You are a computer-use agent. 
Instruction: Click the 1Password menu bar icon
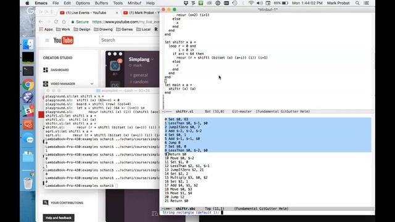218,3
